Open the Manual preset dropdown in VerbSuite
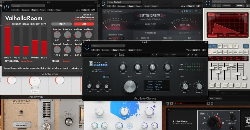Screen dimensions: 250x130 click(x=108, y=46)
